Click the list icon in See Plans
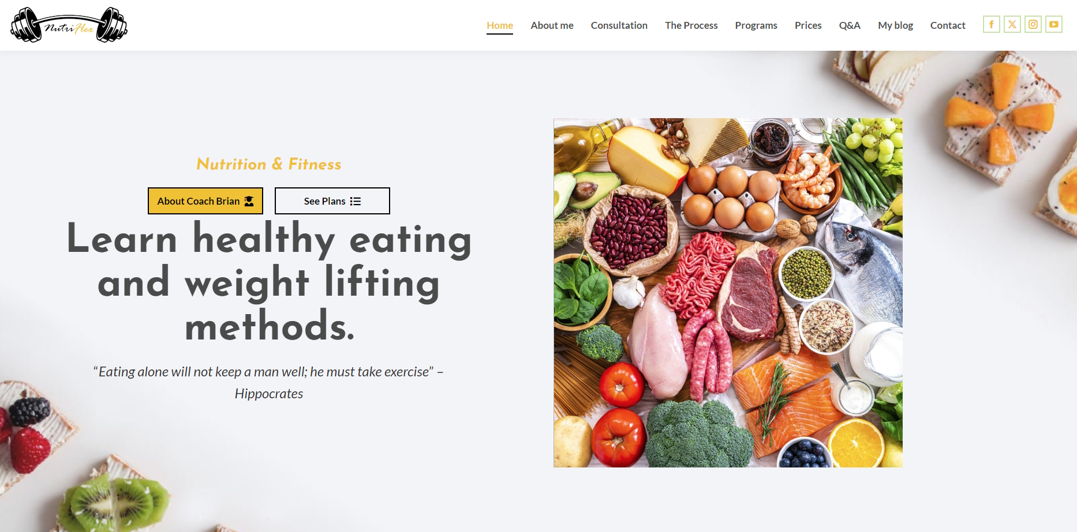 pyautogui.click(x=356, y=201)
